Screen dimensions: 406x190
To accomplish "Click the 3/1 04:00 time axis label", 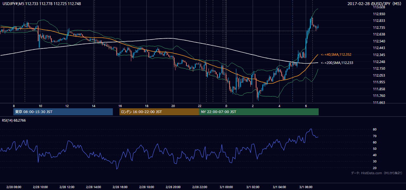I will point(280,187).
